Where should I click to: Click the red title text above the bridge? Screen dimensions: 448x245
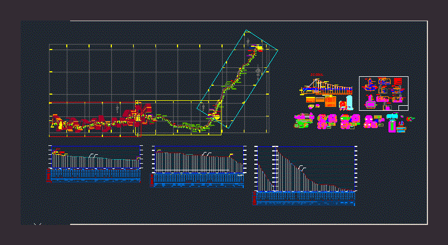coord(317,75)
